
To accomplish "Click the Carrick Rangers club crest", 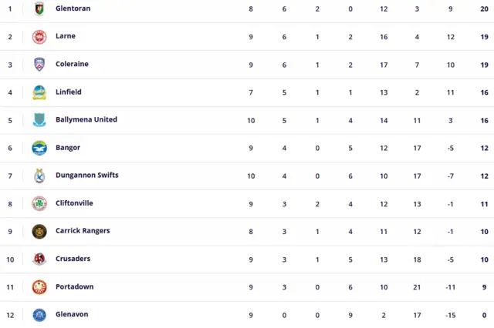I will pos(39,231).
